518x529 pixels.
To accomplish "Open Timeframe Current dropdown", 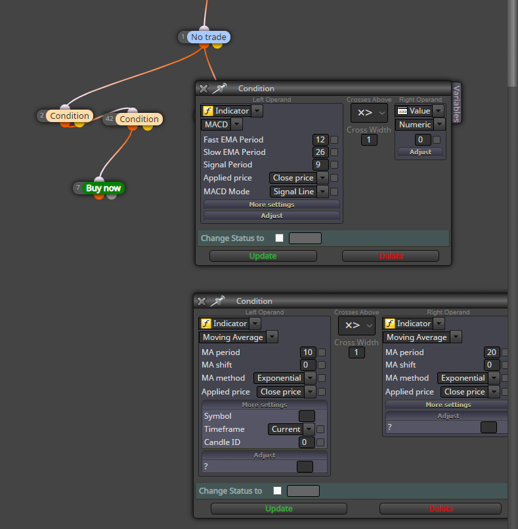I will click(309, 429).
